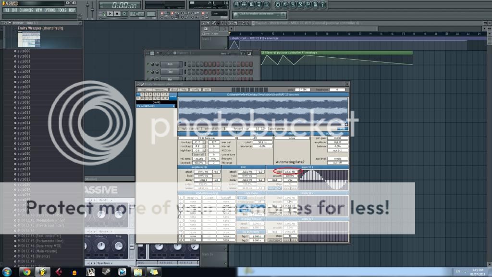
Task: Open the Playlist view from the toolbar
Action: click(236, 4)
